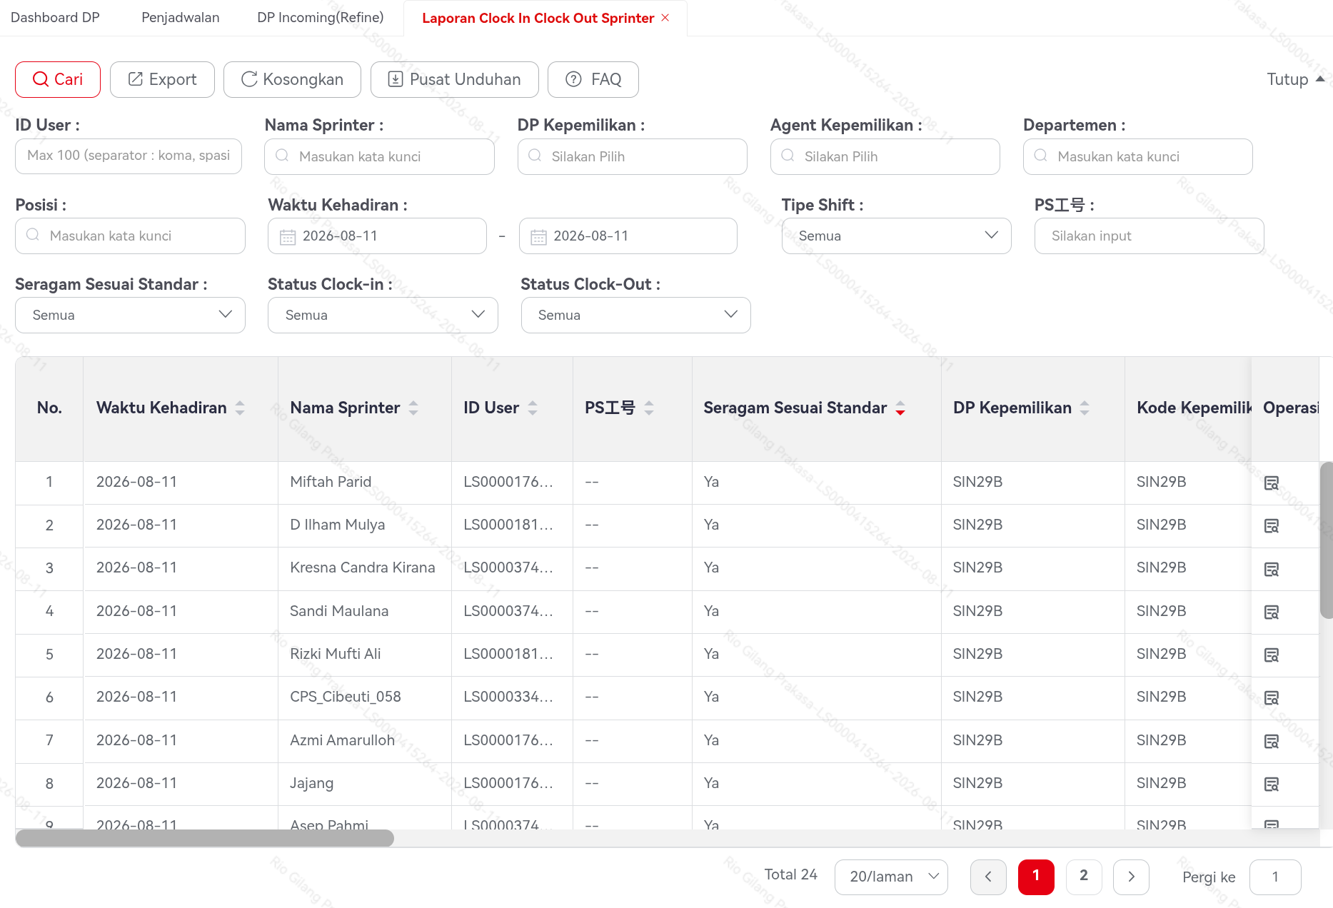
Task: Sort by DP Kepemilikan column arrows
Action: [x=1085, y=408]
